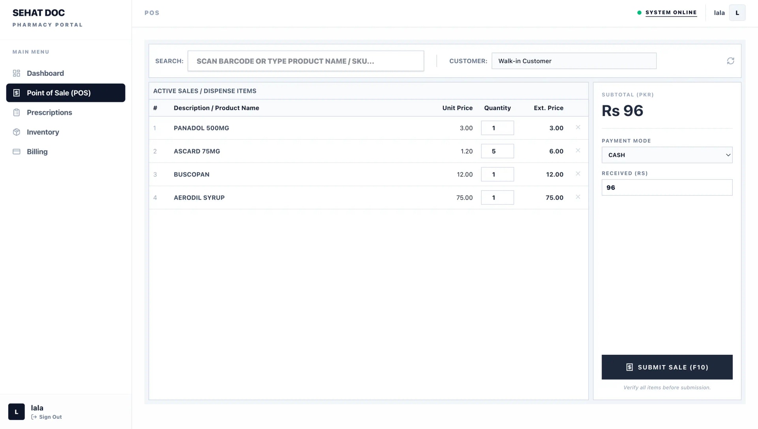Click quantity field for ASCARD 75MG
Viewport: 758px width, 429px height.
point(497,151)
